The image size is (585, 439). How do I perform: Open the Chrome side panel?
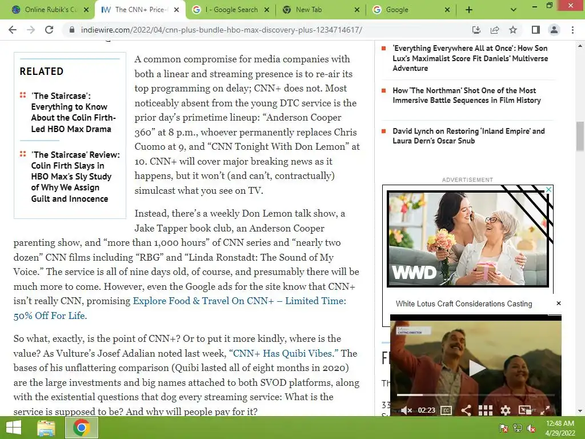tap(536, 30)
